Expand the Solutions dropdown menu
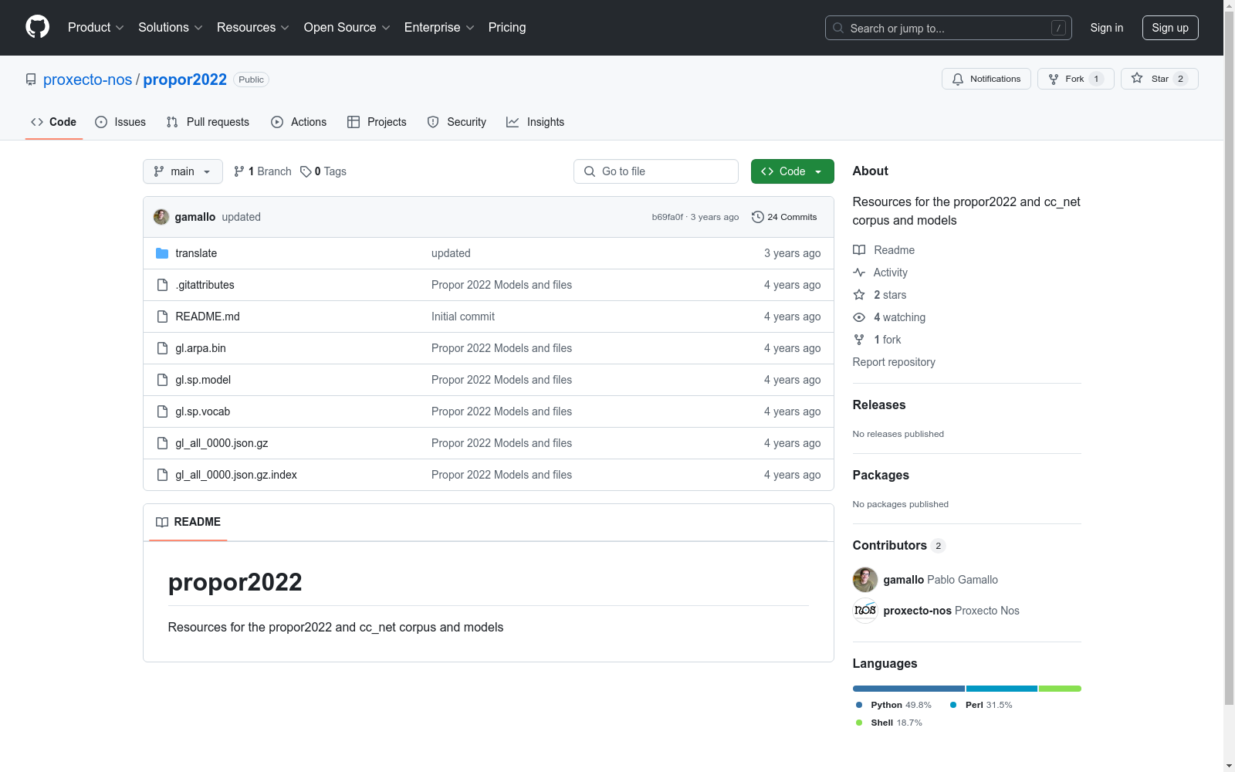 (x=171, y=28)
